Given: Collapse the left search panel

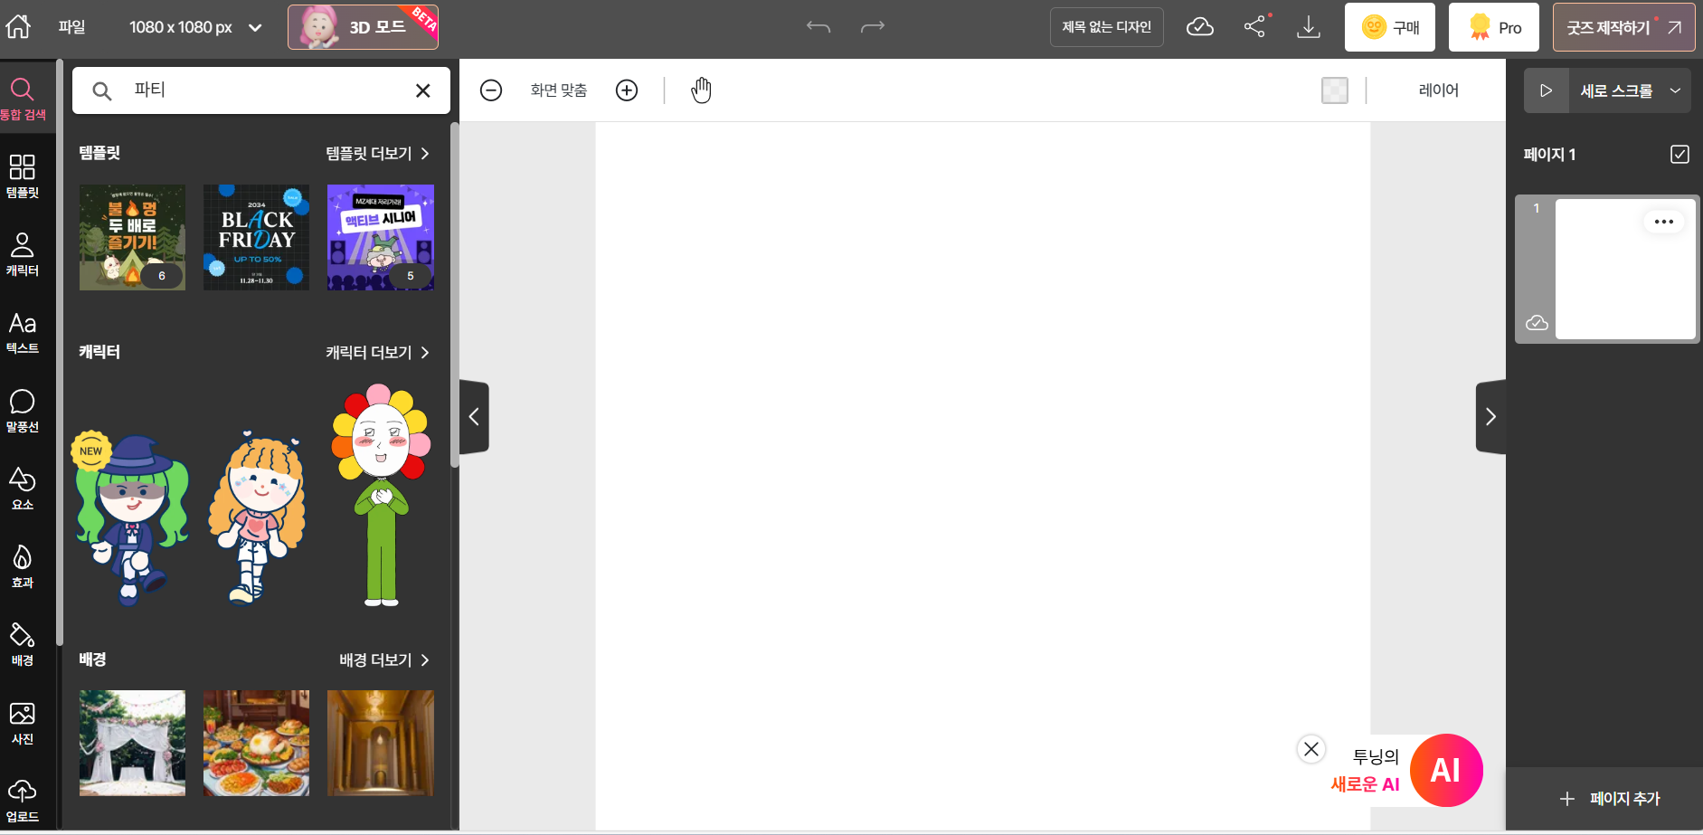Looking at the screenshot, I should click(x=474, y=417).
